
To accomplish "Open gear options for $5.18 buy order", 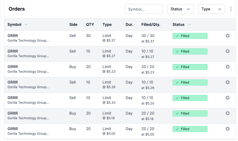I will tap(228, 113).
